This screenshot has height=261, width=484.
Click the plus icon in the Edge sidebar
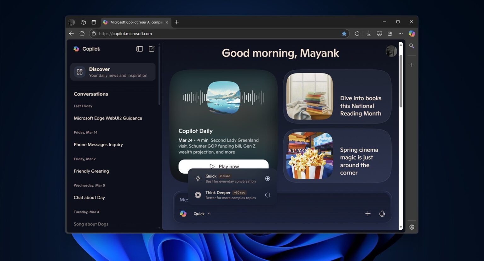point(412,65)
